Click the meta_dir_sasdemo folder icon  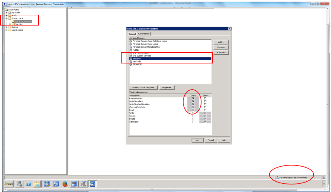(13, 21)
